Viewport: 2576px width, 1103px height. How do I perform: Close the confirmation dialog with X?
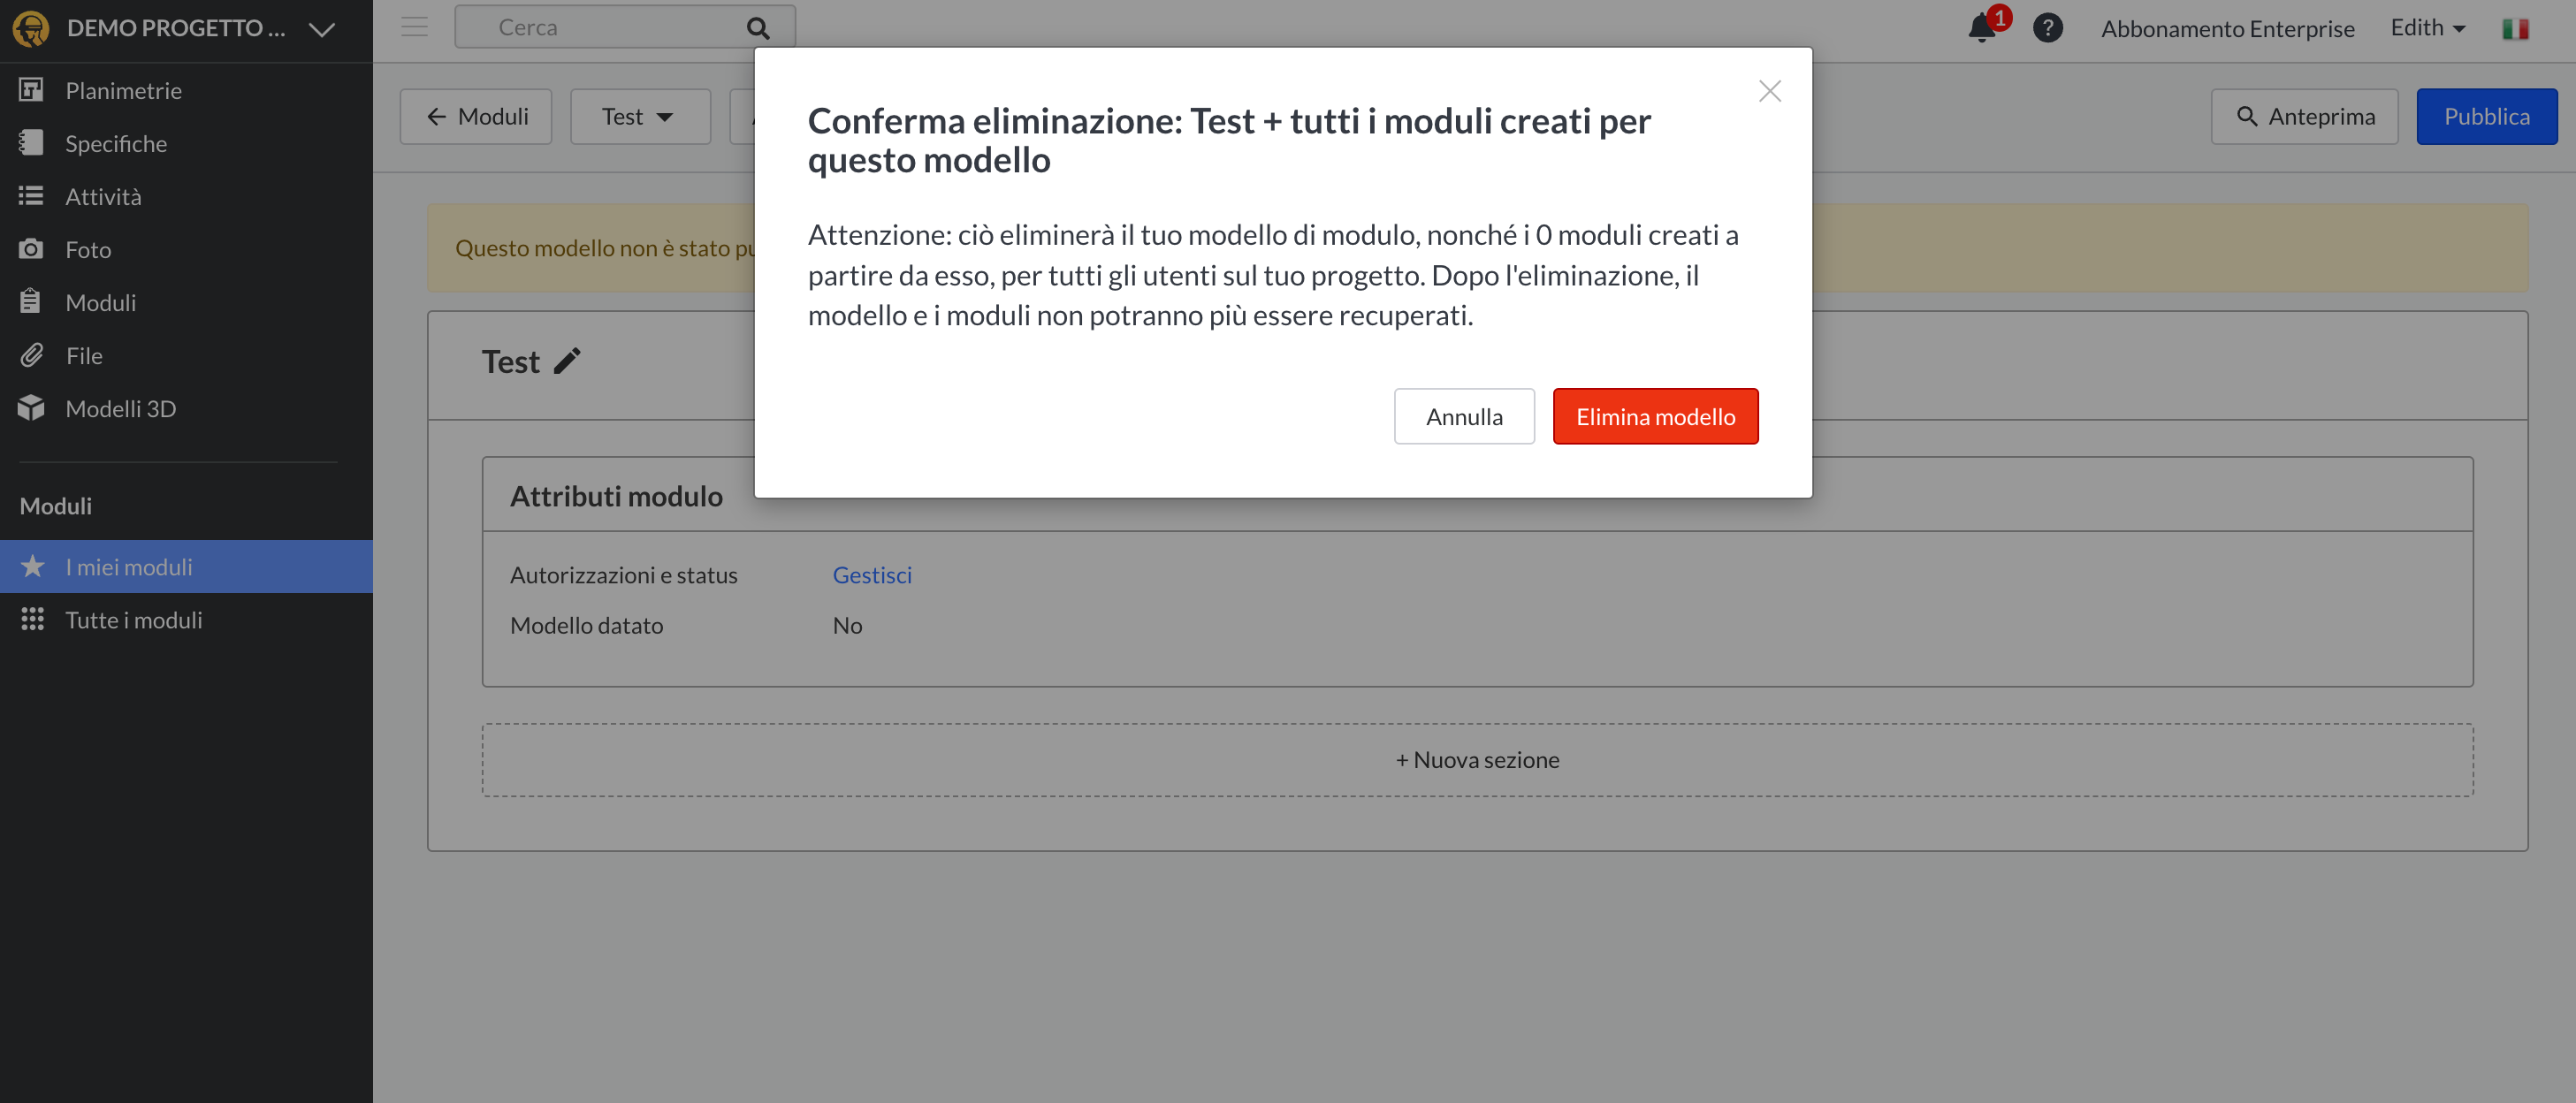[1769, 91]
